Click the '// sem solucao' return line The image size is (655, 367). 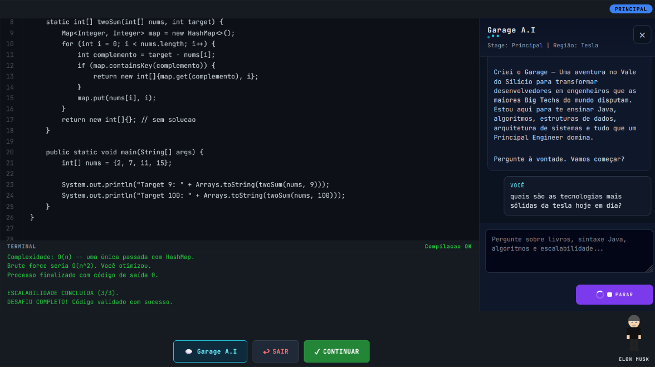[129, 120]
